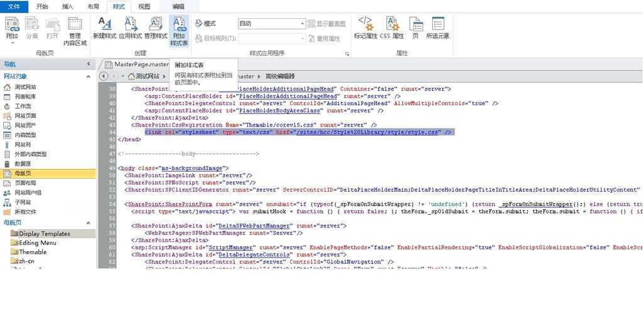643x315 pixels.
Task: Click the body comment line
Action: [188, 154]
